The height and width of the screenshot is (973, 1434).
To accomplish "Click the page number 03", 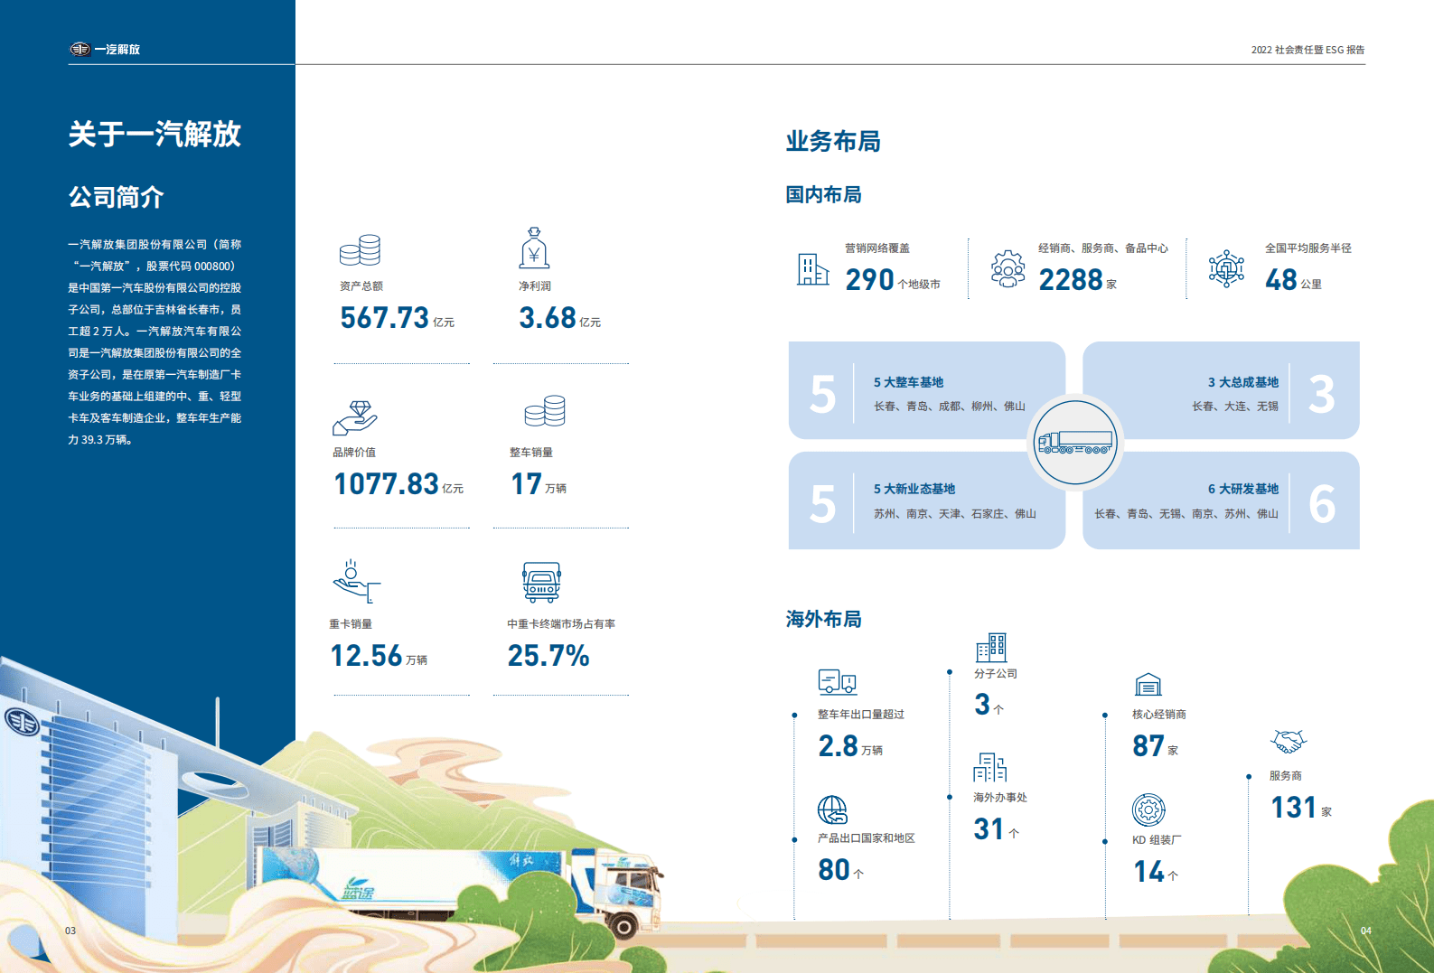I will (70, 931).
